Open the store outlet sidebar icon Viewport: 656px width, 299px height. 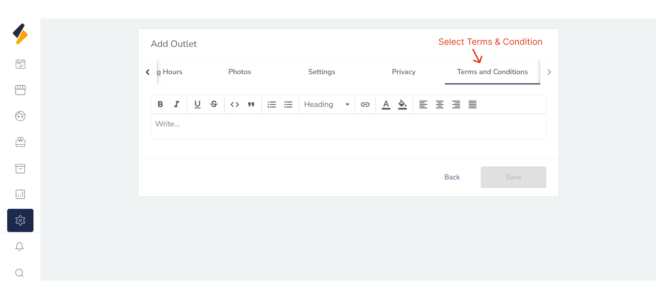click(20, 90)
